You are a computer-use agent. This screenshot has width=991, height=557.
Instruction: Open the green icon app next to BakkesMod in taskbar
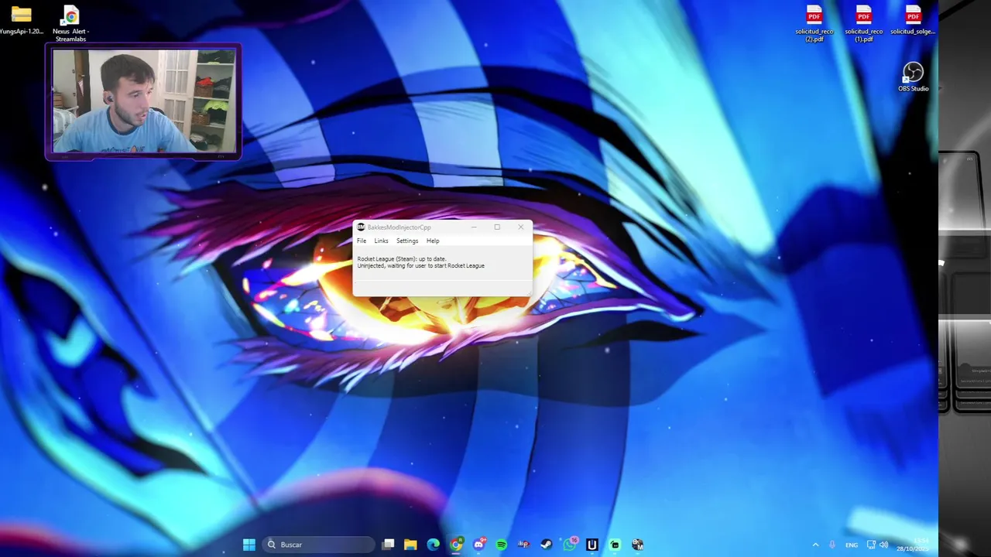coord(615,545)
